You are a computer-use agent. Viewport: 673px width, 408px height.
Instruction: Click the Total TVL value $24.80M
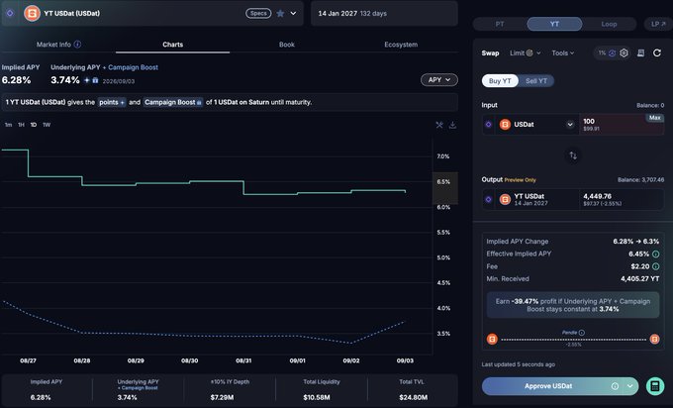413,398
